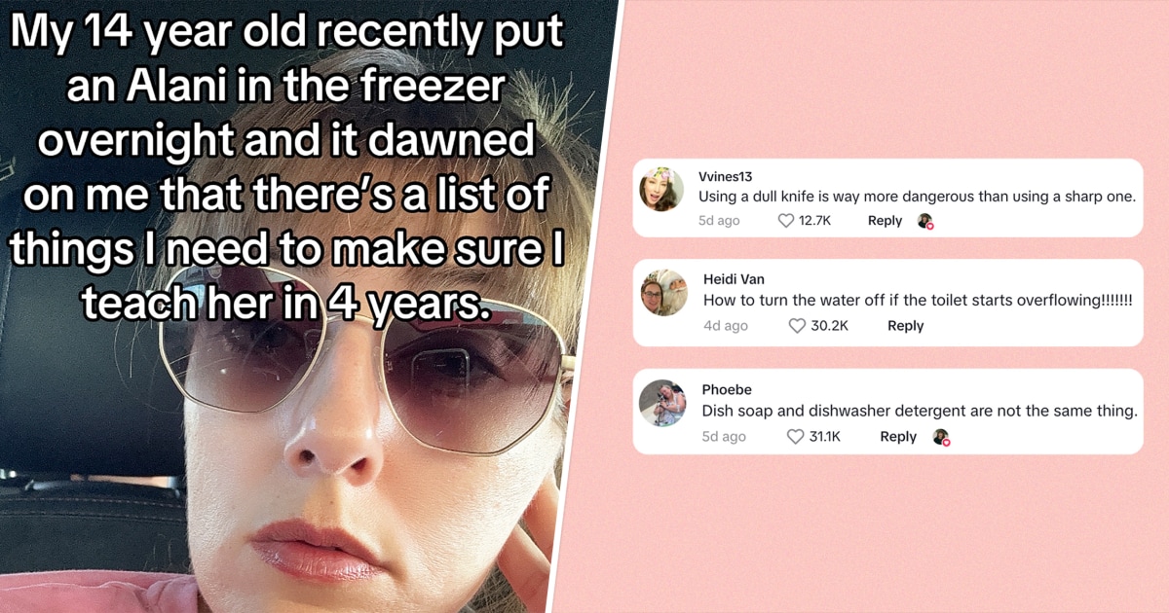This screenshot has width=1169, height=613.
Task: Select the dull knife comment text
Action: [x=917, y=197]
